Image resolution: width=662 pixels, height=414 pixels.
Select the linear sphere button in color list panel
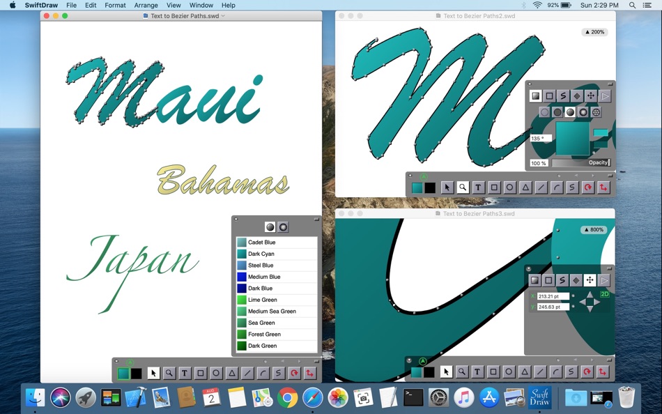click(x=270, y=227)
